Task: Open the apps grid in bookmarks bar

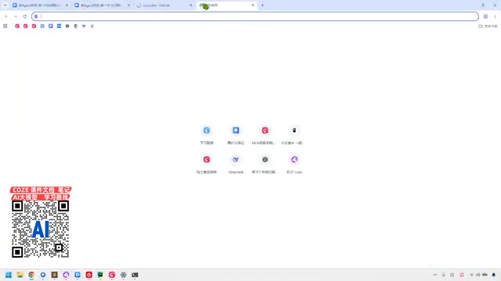Action: [5, 26]
